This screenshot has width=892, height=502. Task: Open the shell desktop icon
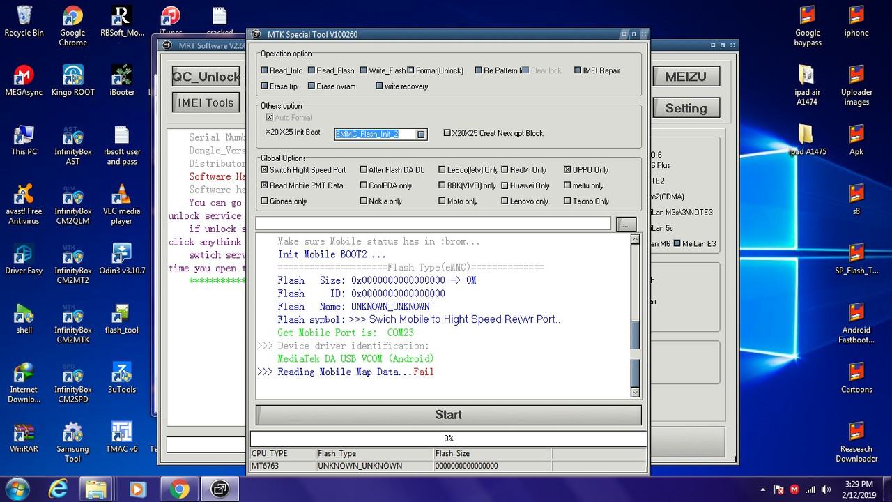pyautogui.click(x=24, y=319)
